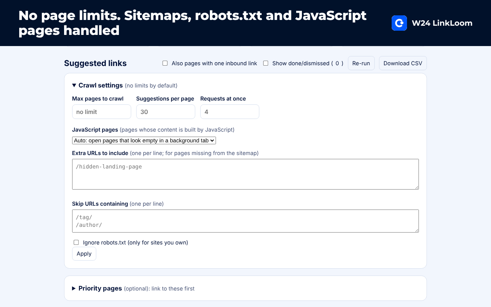This screenshot has width=491, height=307.
Task: Click the 'JavaScript pages' label text
Action: (x=95, y=130)
